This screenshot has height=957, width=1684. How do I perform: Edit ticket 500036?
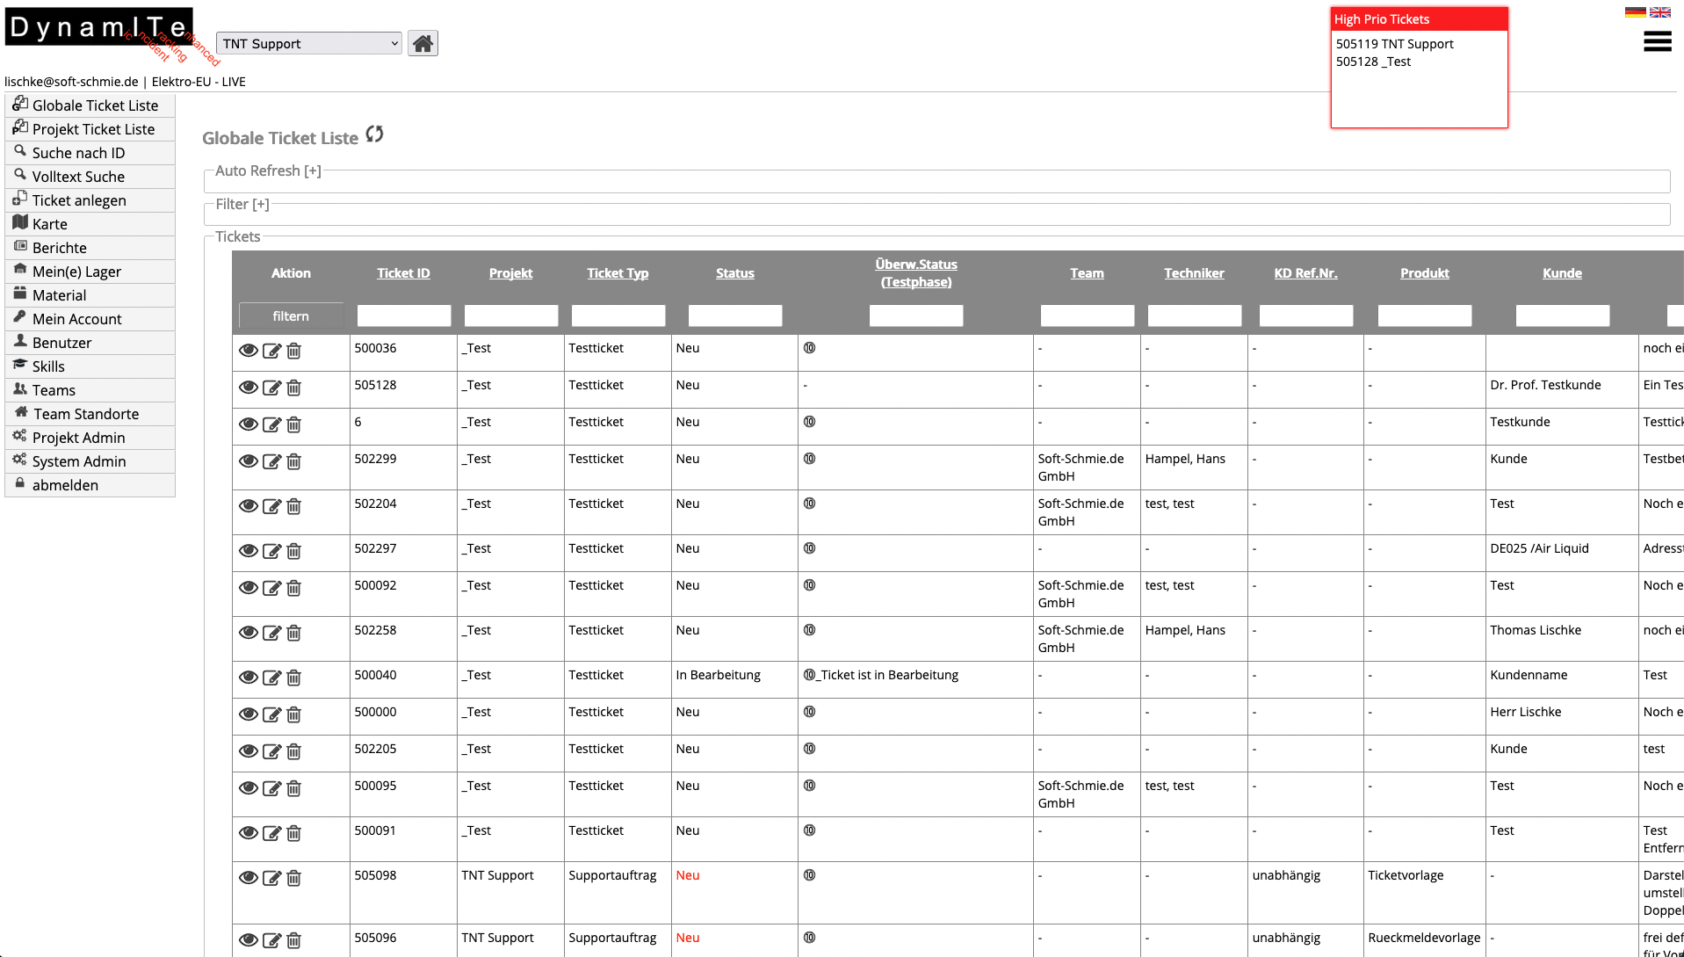point(271,351)
